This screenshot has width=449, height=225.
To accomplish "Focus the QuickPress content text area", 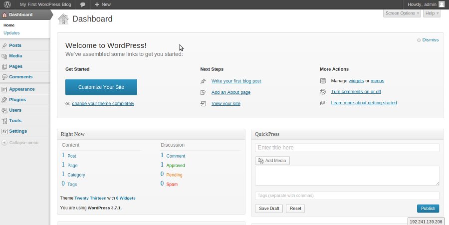I will (x=347, y=176).
